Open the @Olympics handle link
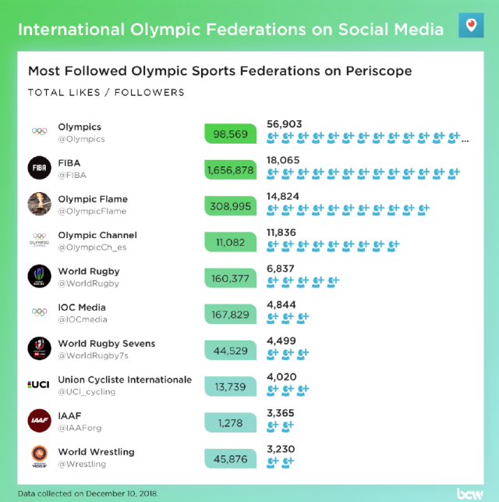The height and width of the screenshot is (502, 499). pos(81,139)
